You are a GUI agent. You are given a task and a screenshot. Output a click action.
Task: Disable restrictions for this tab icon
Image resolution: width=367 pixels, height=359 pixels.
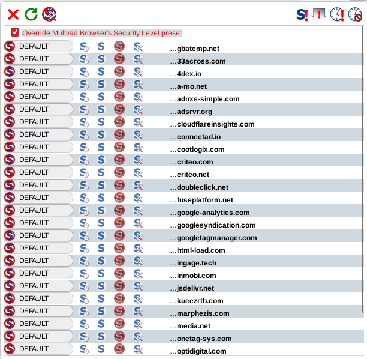pyautogui.click(x=319, y=14)
